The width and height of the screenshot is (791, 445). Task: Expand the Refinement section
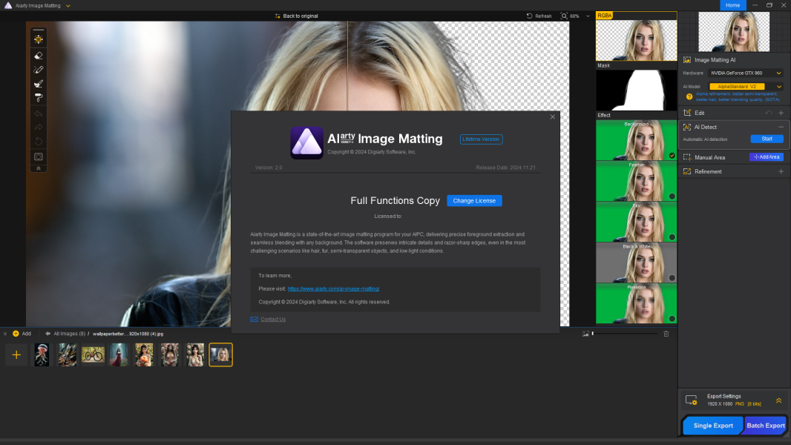pos(781,171)
